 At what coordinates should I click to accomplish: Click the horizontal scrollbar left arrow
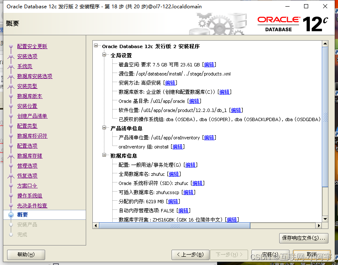coord(96,226)
